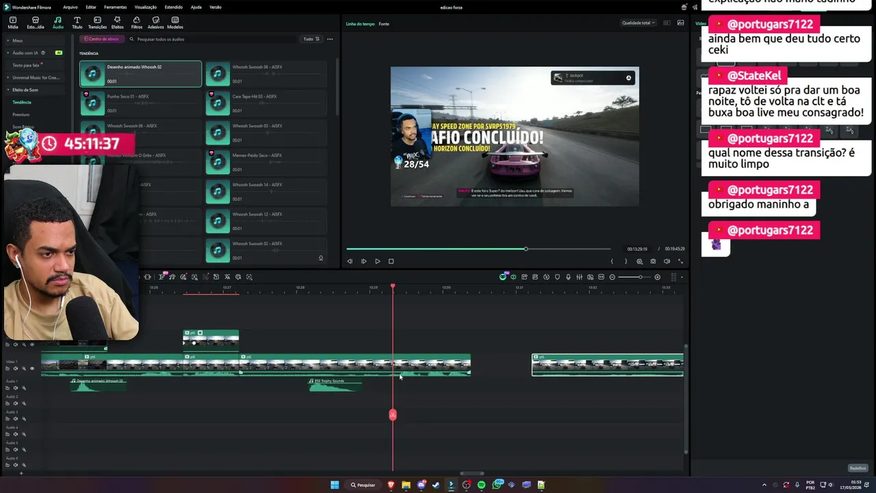Click the preview snapshot image icon
876x493 pixels.
point(680,23)
